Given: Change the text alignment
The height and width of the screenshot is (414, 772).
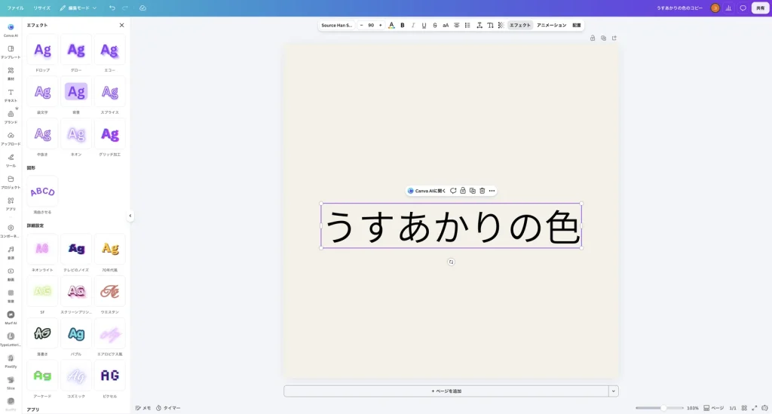Looking at the screenshot, I should point(456,25).
